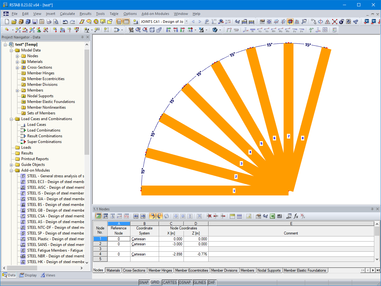Click the X coordinate cell of node 2
Screen dimensions: 381x286
171,244
